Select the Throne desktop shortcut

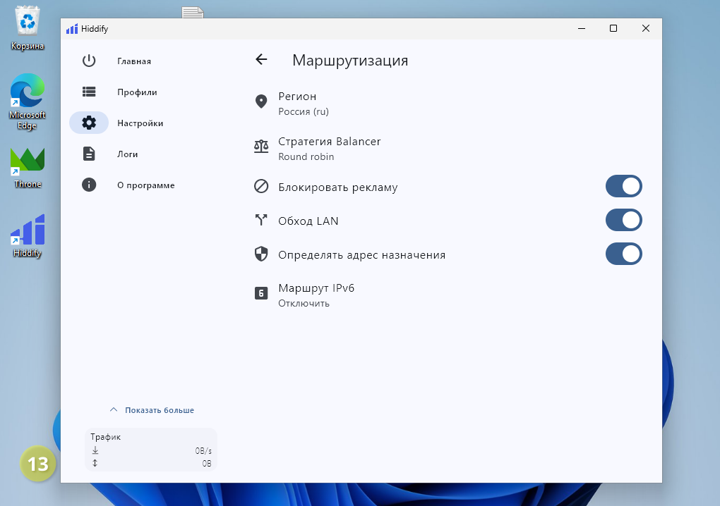click(28, 168)
